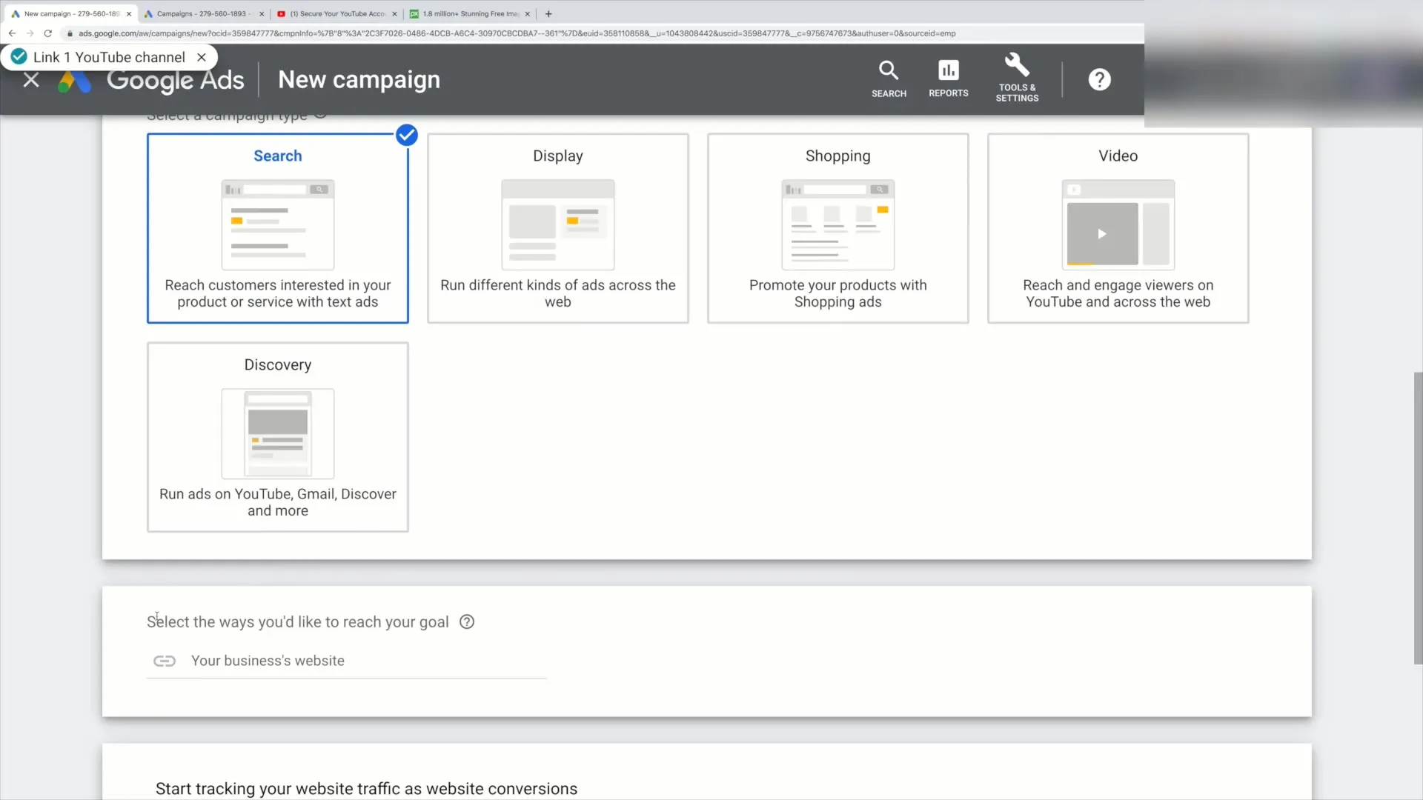Select the Shopping campaign type card
Viewport: 1423px width, 800px height.
(x=837, y=228)
